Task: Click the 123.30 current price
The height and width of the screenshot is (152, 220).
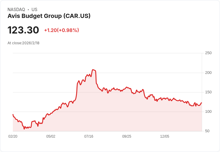Action: (x=23, y=30)
